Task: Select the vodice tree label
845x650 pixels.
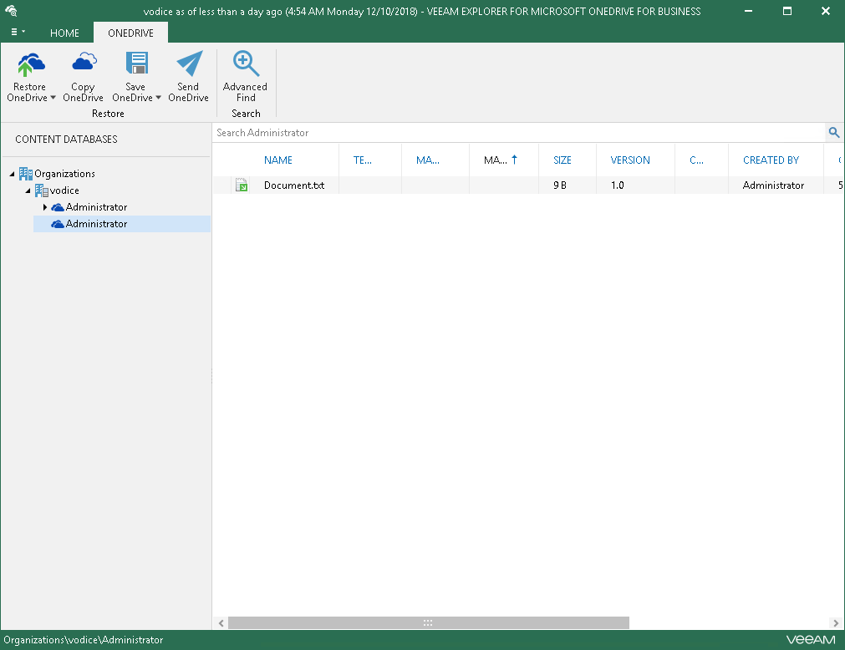Action: tap(64, 190)
